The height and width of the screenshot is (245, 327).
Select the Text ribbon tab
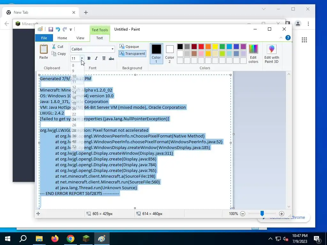click(100, 38)
